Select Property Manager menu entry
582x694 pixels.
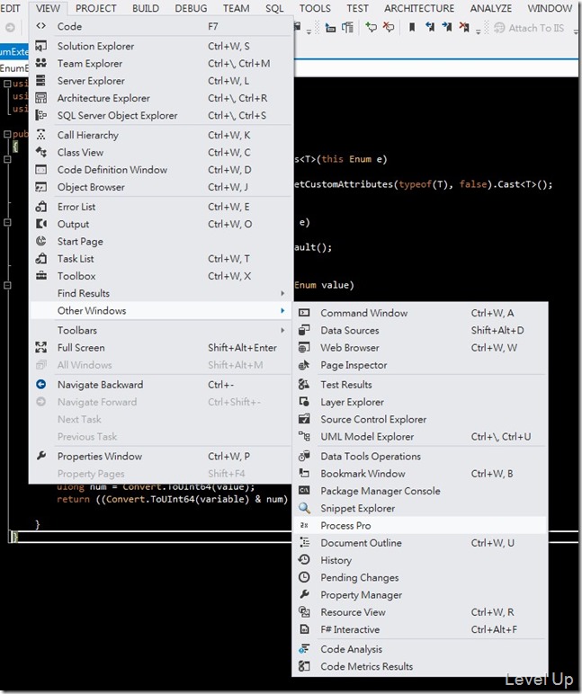(x=420, y=594)
